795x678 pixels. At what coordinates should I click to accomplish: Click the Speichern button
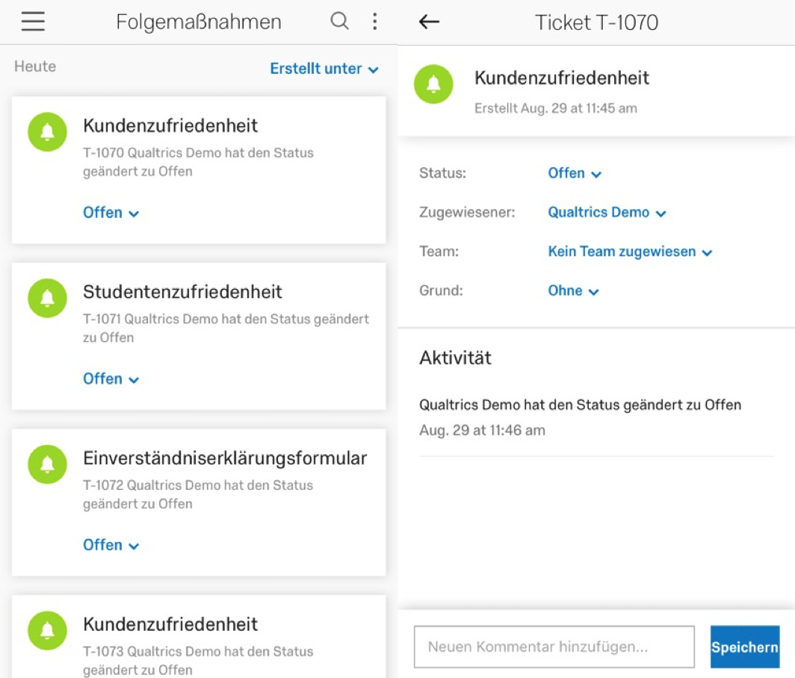click(x=745, y=647)
